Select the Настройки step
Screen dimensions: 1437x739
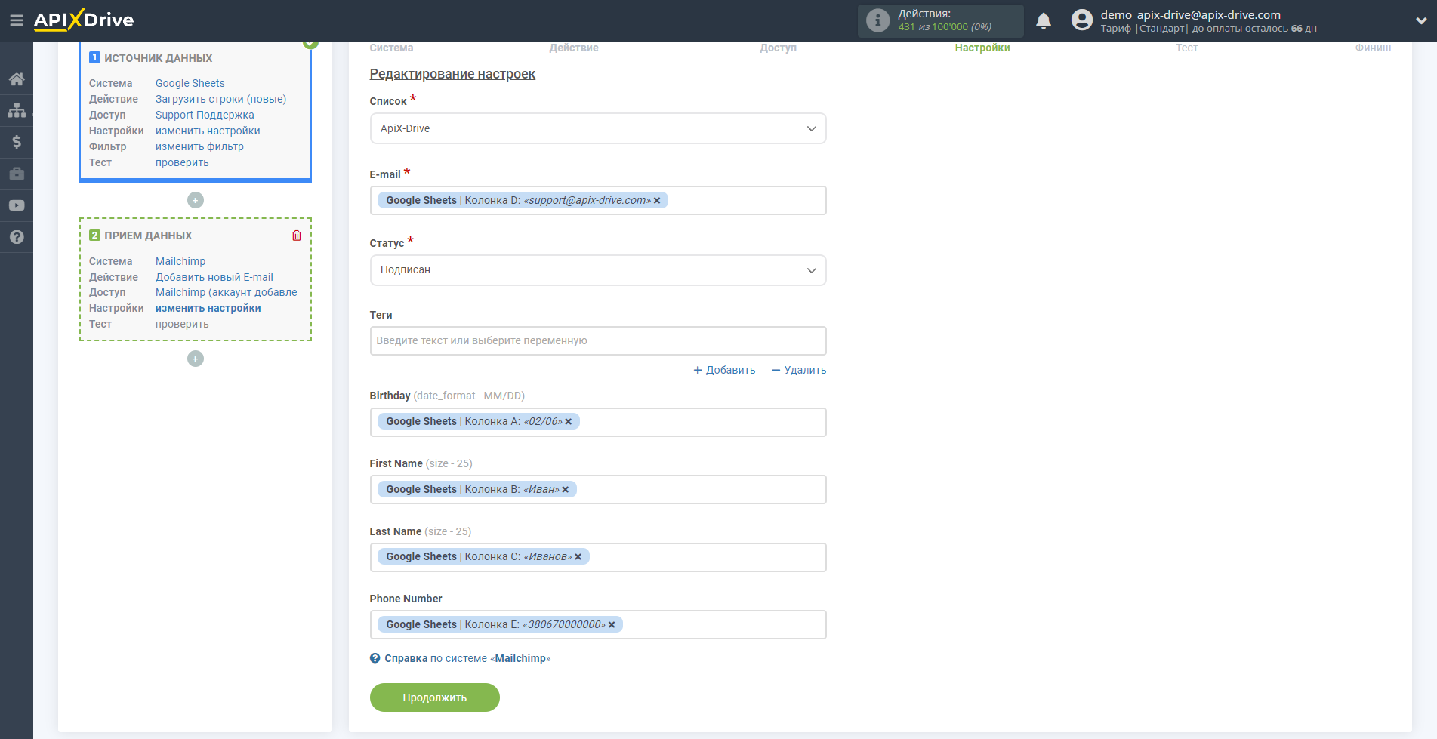[982, 48]
